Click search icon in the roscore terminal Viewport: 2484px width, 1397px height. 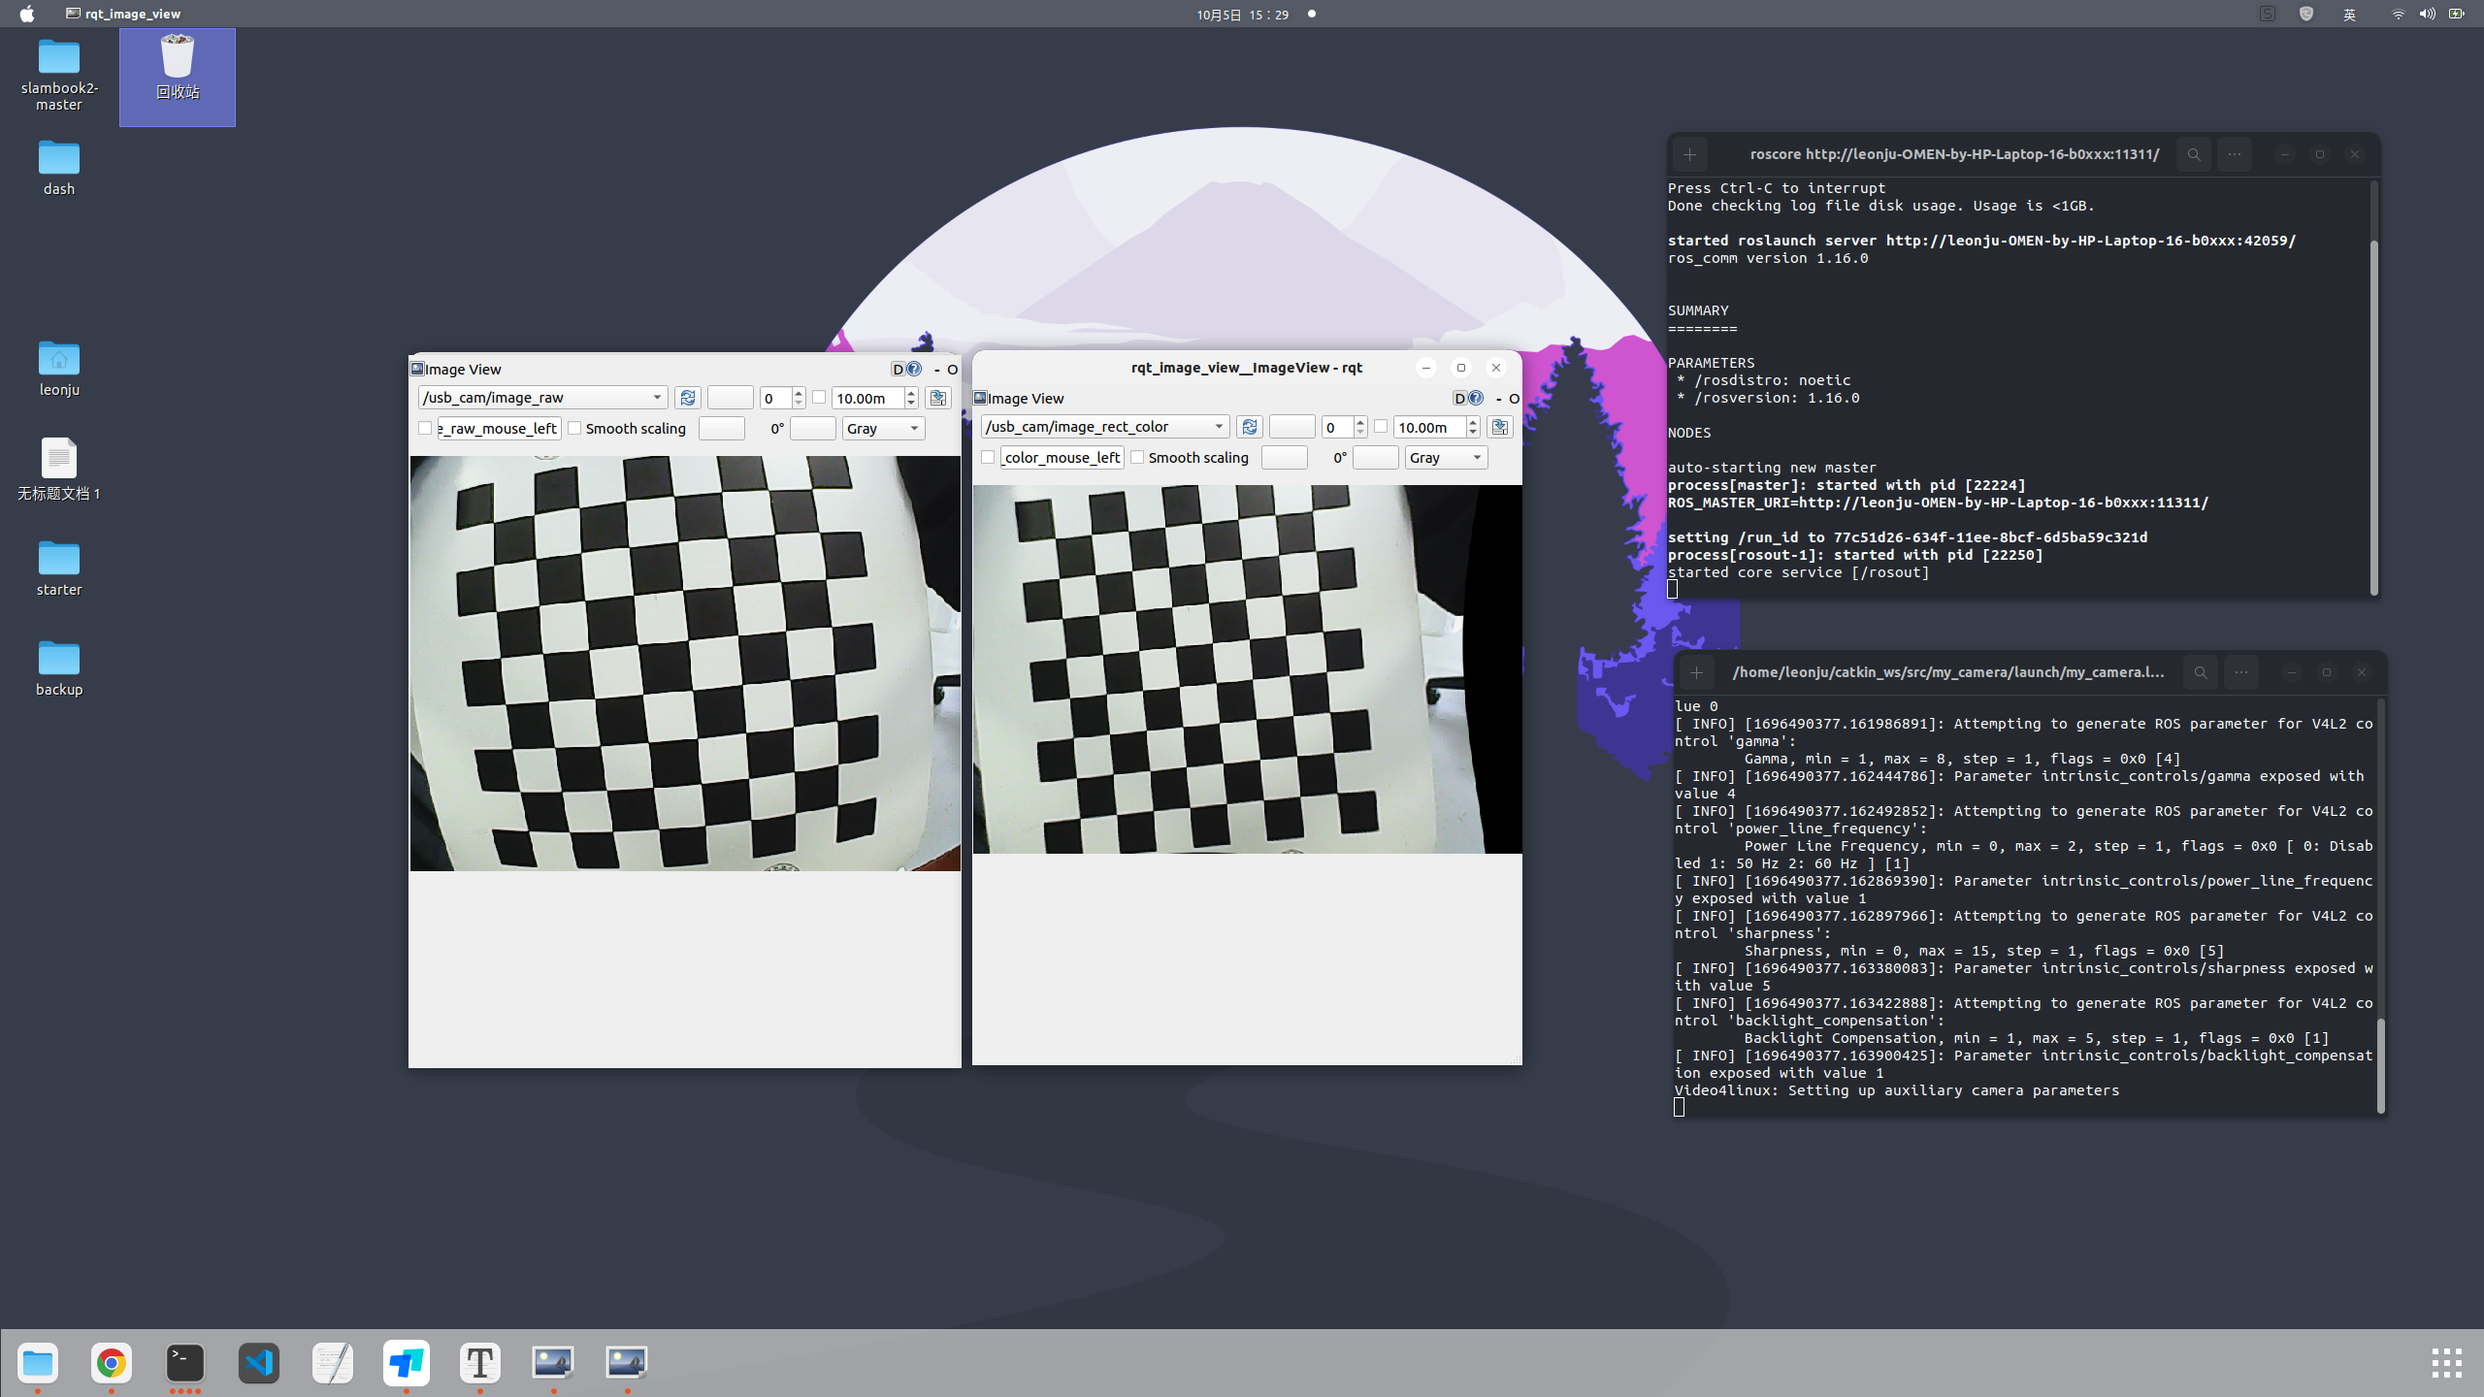pyautogui.click(x=2194, y=154)
